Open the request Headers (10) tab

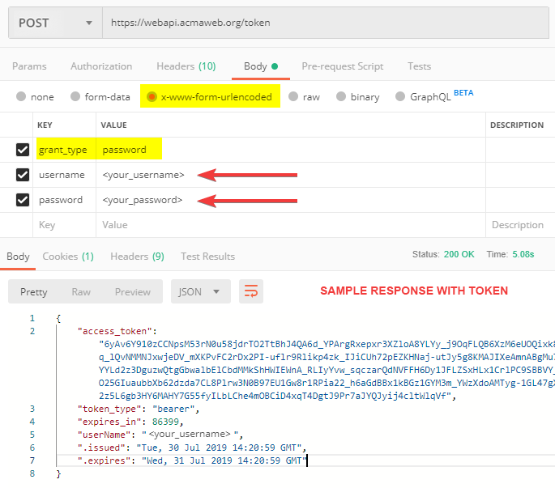pyautogui.click(x=186, y=66)
